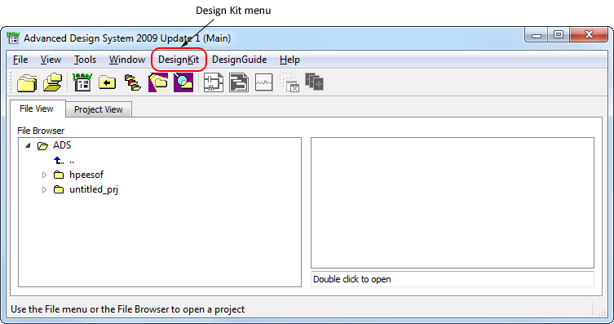Screen dimensions: 614x324
Task: Open a new schematic window icon
Action: (x=214, y=82)
